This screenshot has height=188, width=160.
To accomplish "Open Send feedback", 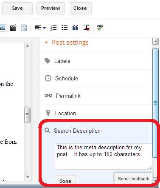I will point(134,179).
